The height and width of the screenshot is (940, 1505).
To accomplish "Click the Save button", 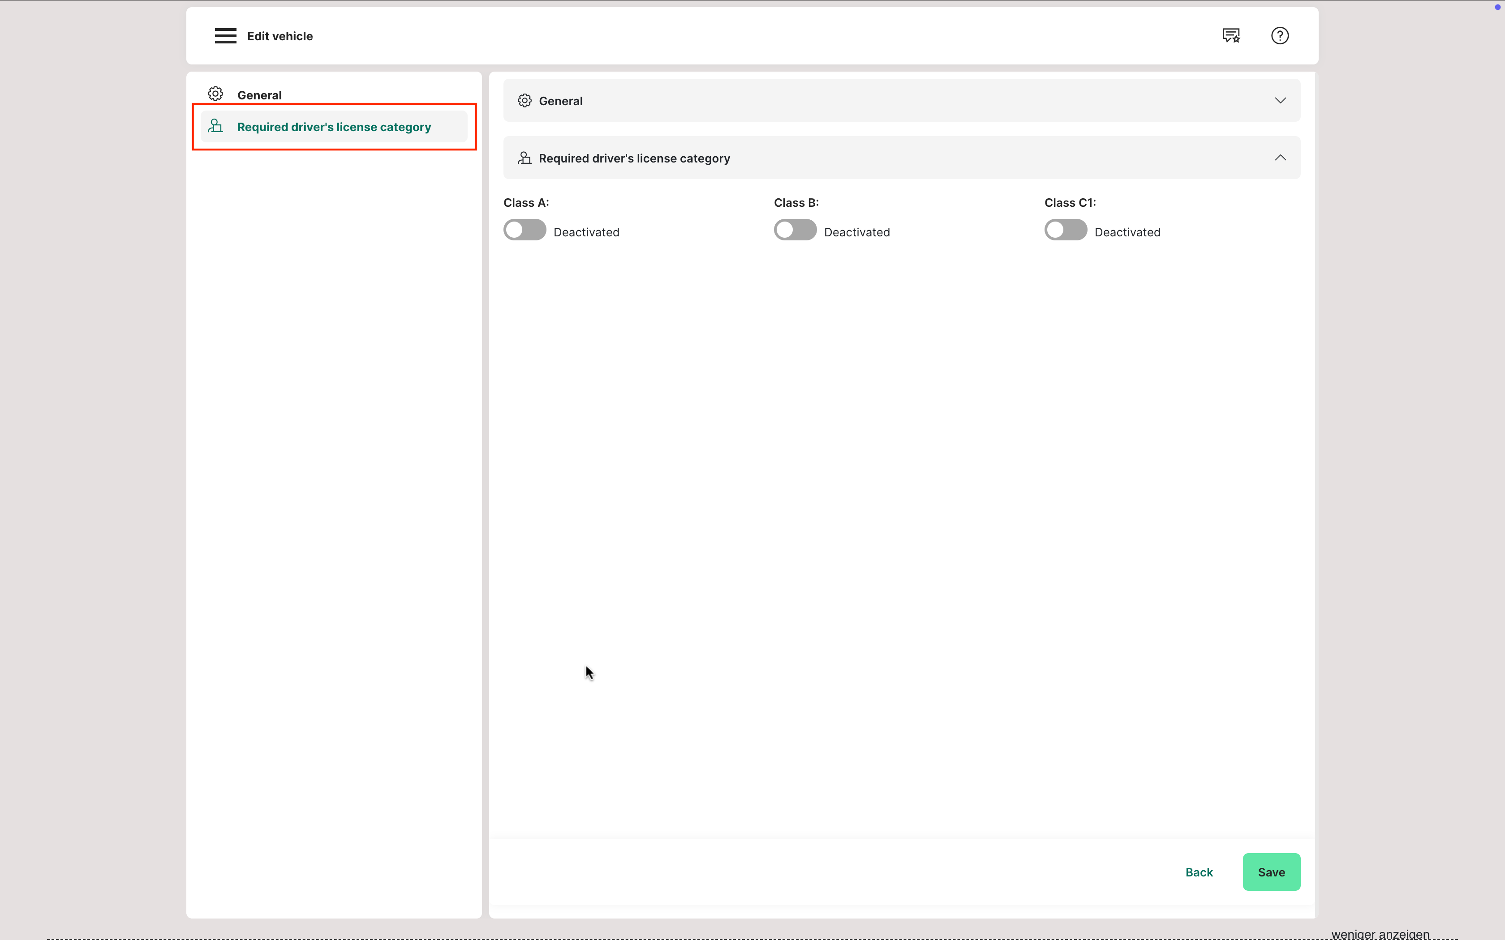I will click(1271, 872).
